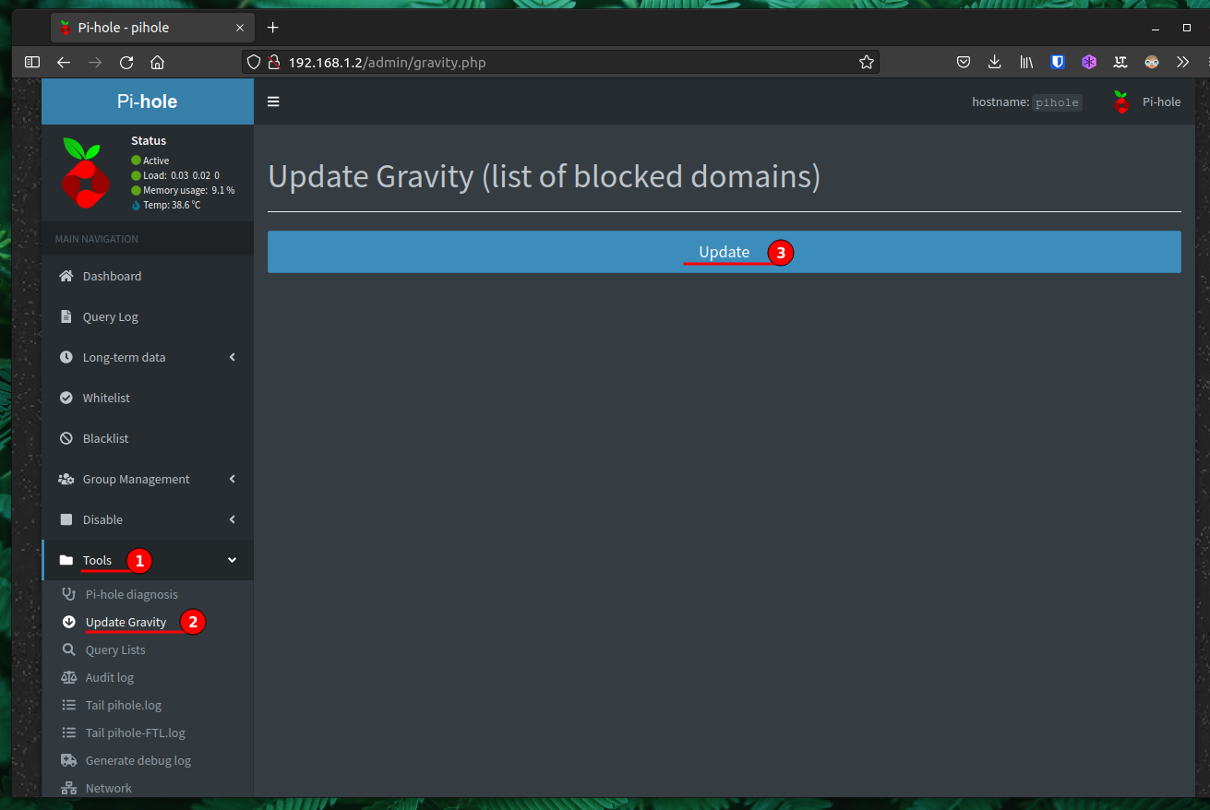Click the hostname pihole code label

[1057, 102]
